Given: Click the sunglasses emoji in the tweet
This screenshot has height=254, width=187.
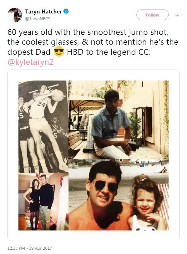Looking at the screenshot, I should pyautogui.click(x=59, y=51).
